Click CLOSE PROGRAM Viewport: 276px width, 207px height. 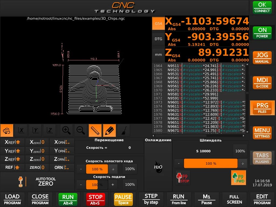click(40, 199)
